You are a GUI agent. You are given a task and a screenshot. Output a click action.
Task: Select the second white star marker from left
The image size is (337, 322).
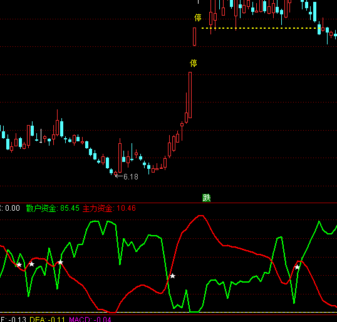(x=31, y=264)
